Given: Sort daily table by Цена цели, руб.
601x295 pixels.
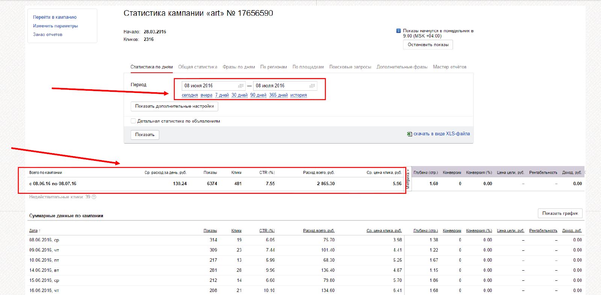Looking at the screenshot, I should [510, 231].
